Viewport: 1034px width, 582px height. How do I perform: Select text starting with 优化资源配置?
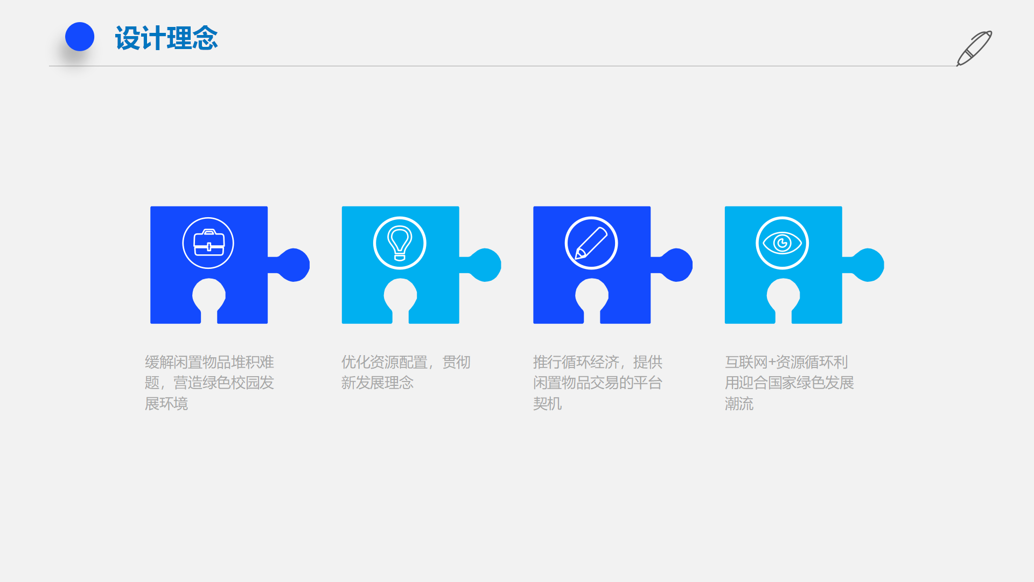pyautogui.click(x=406, y=372)
